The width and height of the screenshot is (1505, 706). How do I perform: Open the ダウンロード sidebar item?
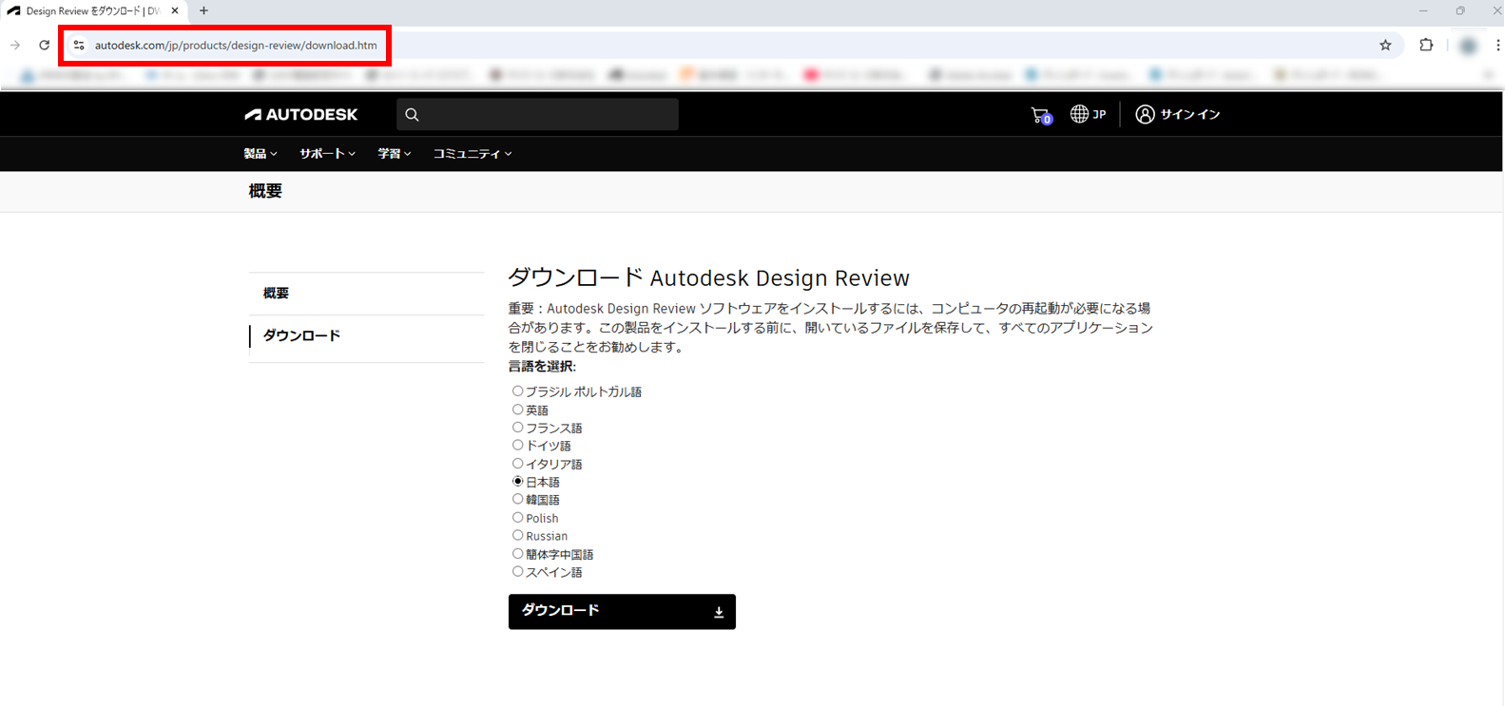click(367, 336)
